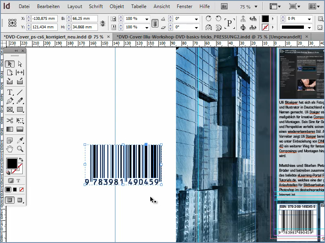
Task: Select the Scissors tool
Action: pyautogui.click(x=10, y=120)
